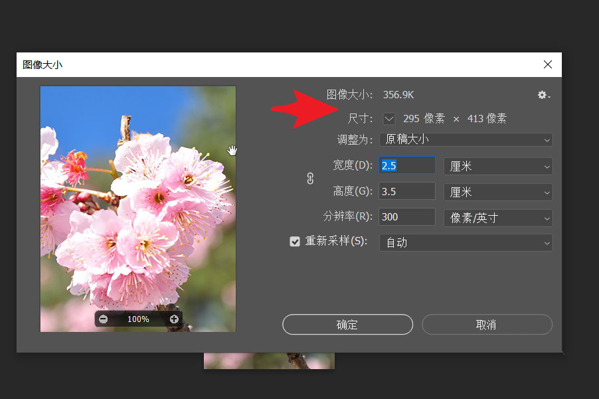Close the 图像大小 dialog
Image resolution: width=599 pixels, height=399 pixels.
(x=547, y=64)
